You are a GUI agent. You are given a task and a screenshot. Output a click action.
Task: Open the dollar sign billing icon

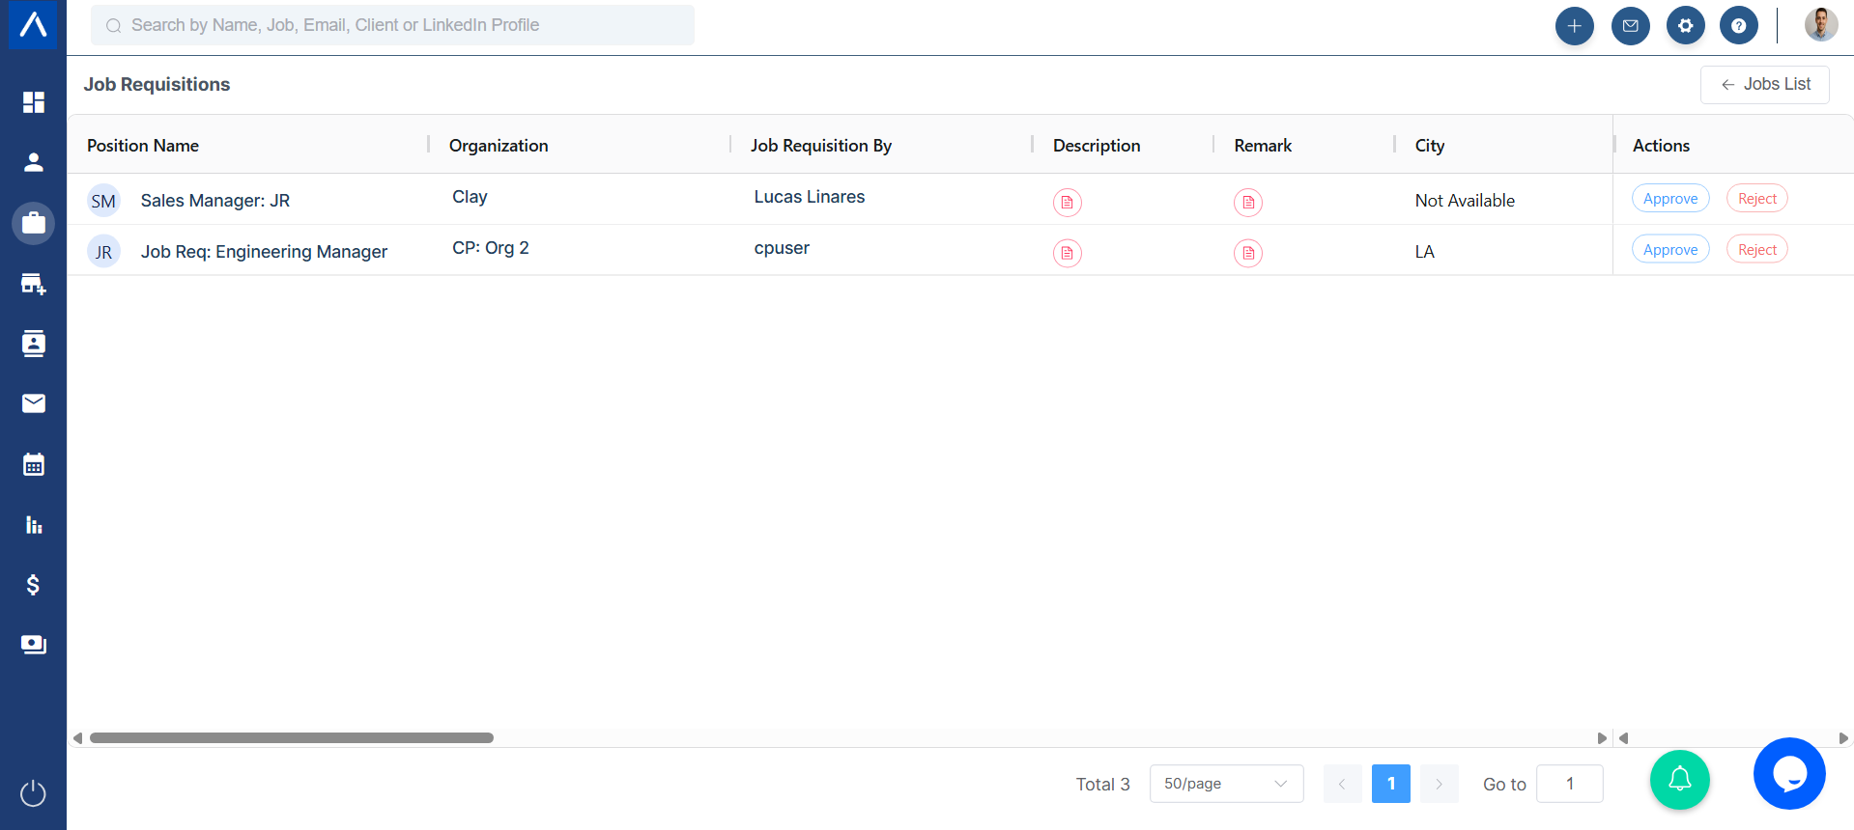click(34, 585)
